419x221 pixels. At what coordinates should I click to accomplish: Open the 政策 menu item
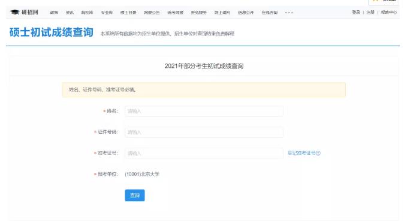click(54, 13)
